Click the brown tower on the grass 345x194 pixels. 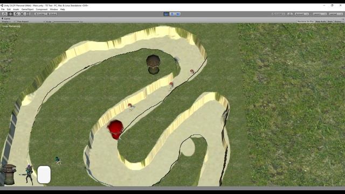pyautogui.click(x=153, y=64)
